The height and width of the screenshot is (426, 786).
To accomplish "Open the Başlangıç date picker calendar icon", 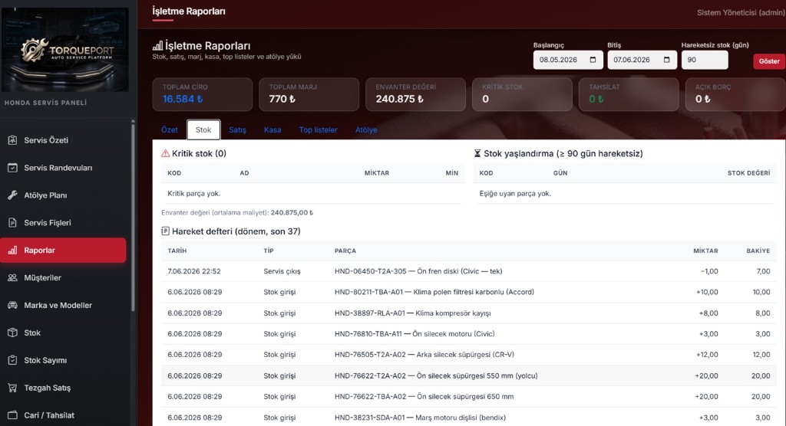I will [x=593, y=60].
